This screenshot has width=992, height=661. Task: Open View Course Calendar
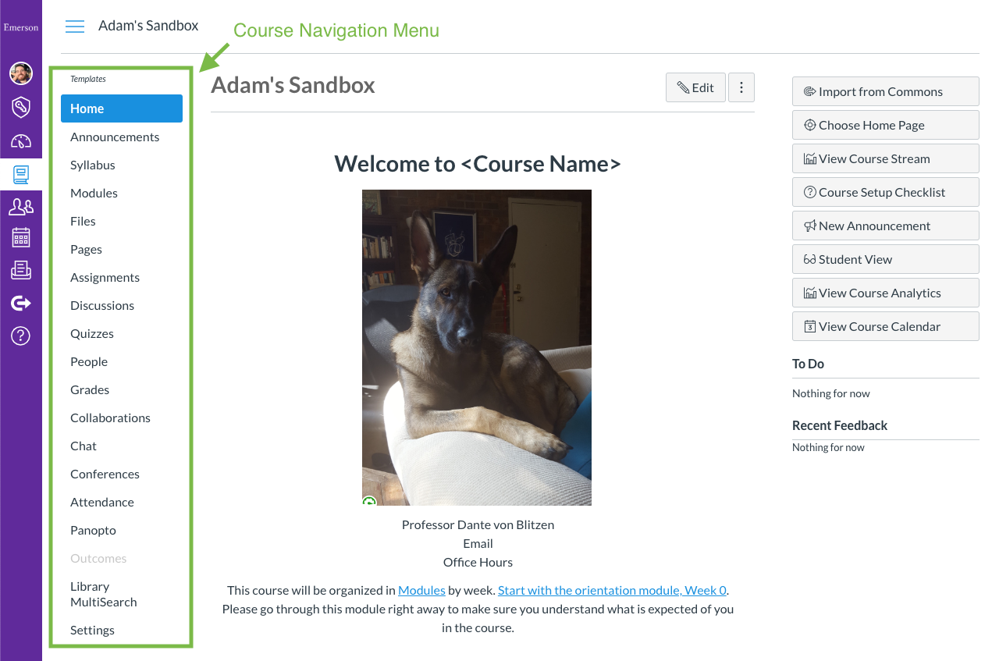coord(885,326)
